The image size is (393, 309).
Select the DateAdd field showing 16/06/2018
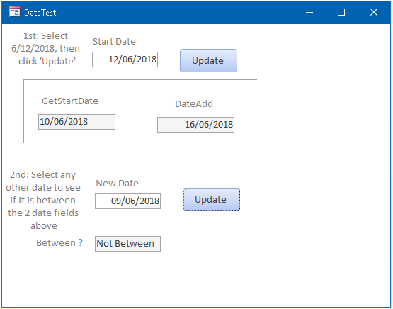[195, 125]
